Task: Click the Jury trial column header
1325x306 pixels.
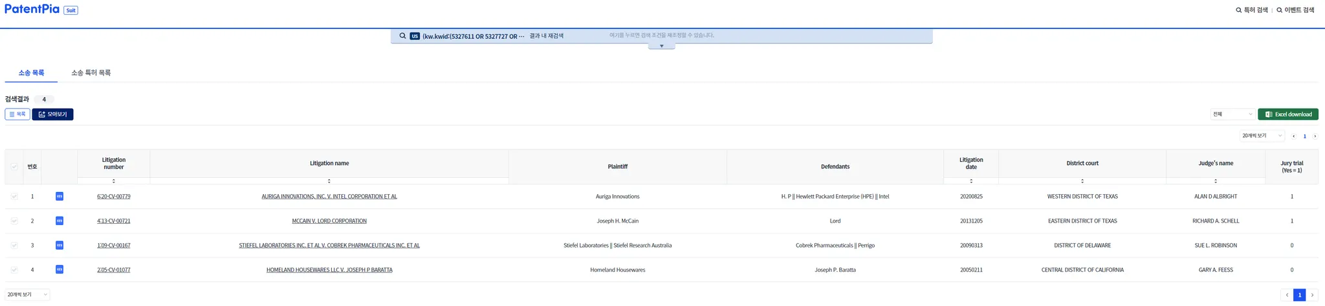Action: (1291, 167)
